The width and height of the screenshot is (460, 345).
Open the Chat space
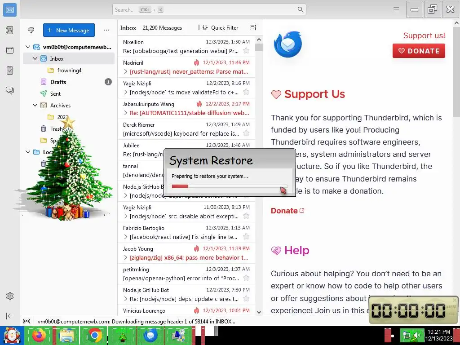pos(10,90)
